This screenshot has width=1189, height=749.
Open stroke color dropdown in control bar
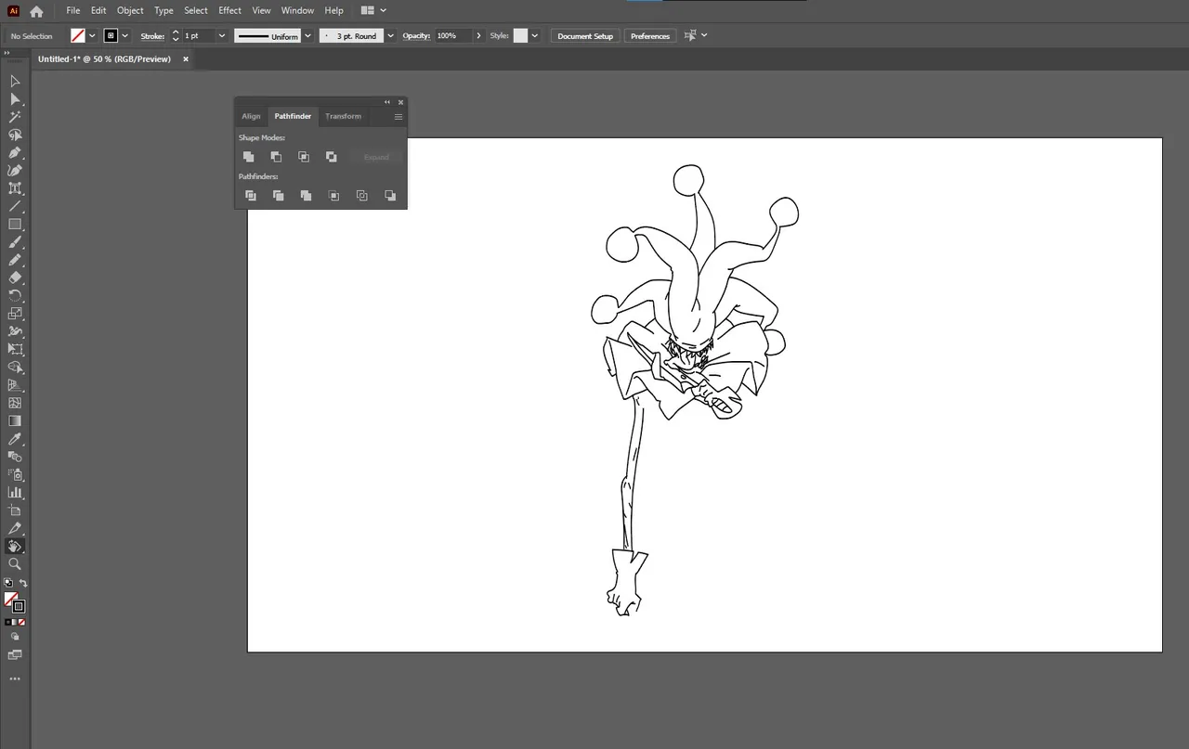point(125,35)
